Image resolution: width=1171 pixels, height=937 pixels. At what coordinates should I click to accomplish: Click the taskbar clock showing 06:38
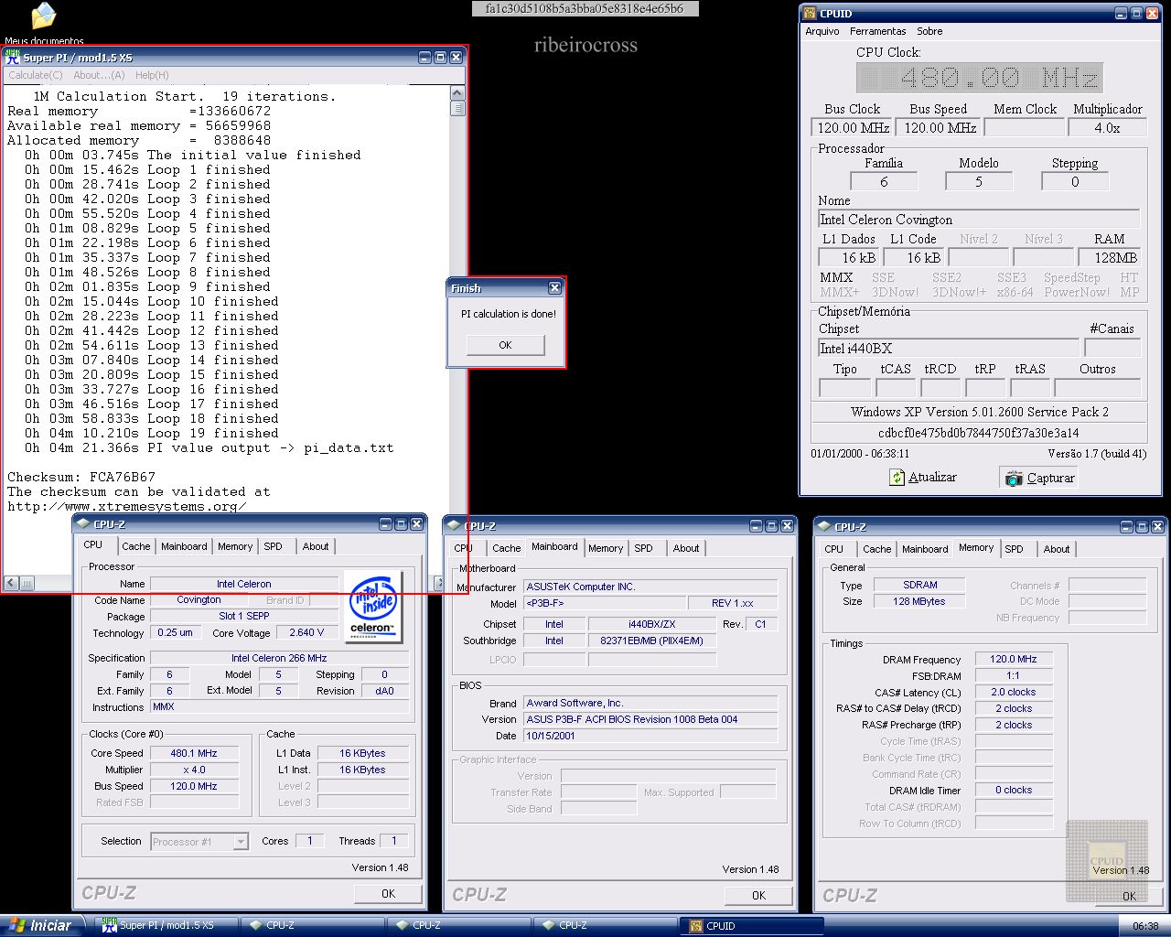click(x=1145, y=926)
